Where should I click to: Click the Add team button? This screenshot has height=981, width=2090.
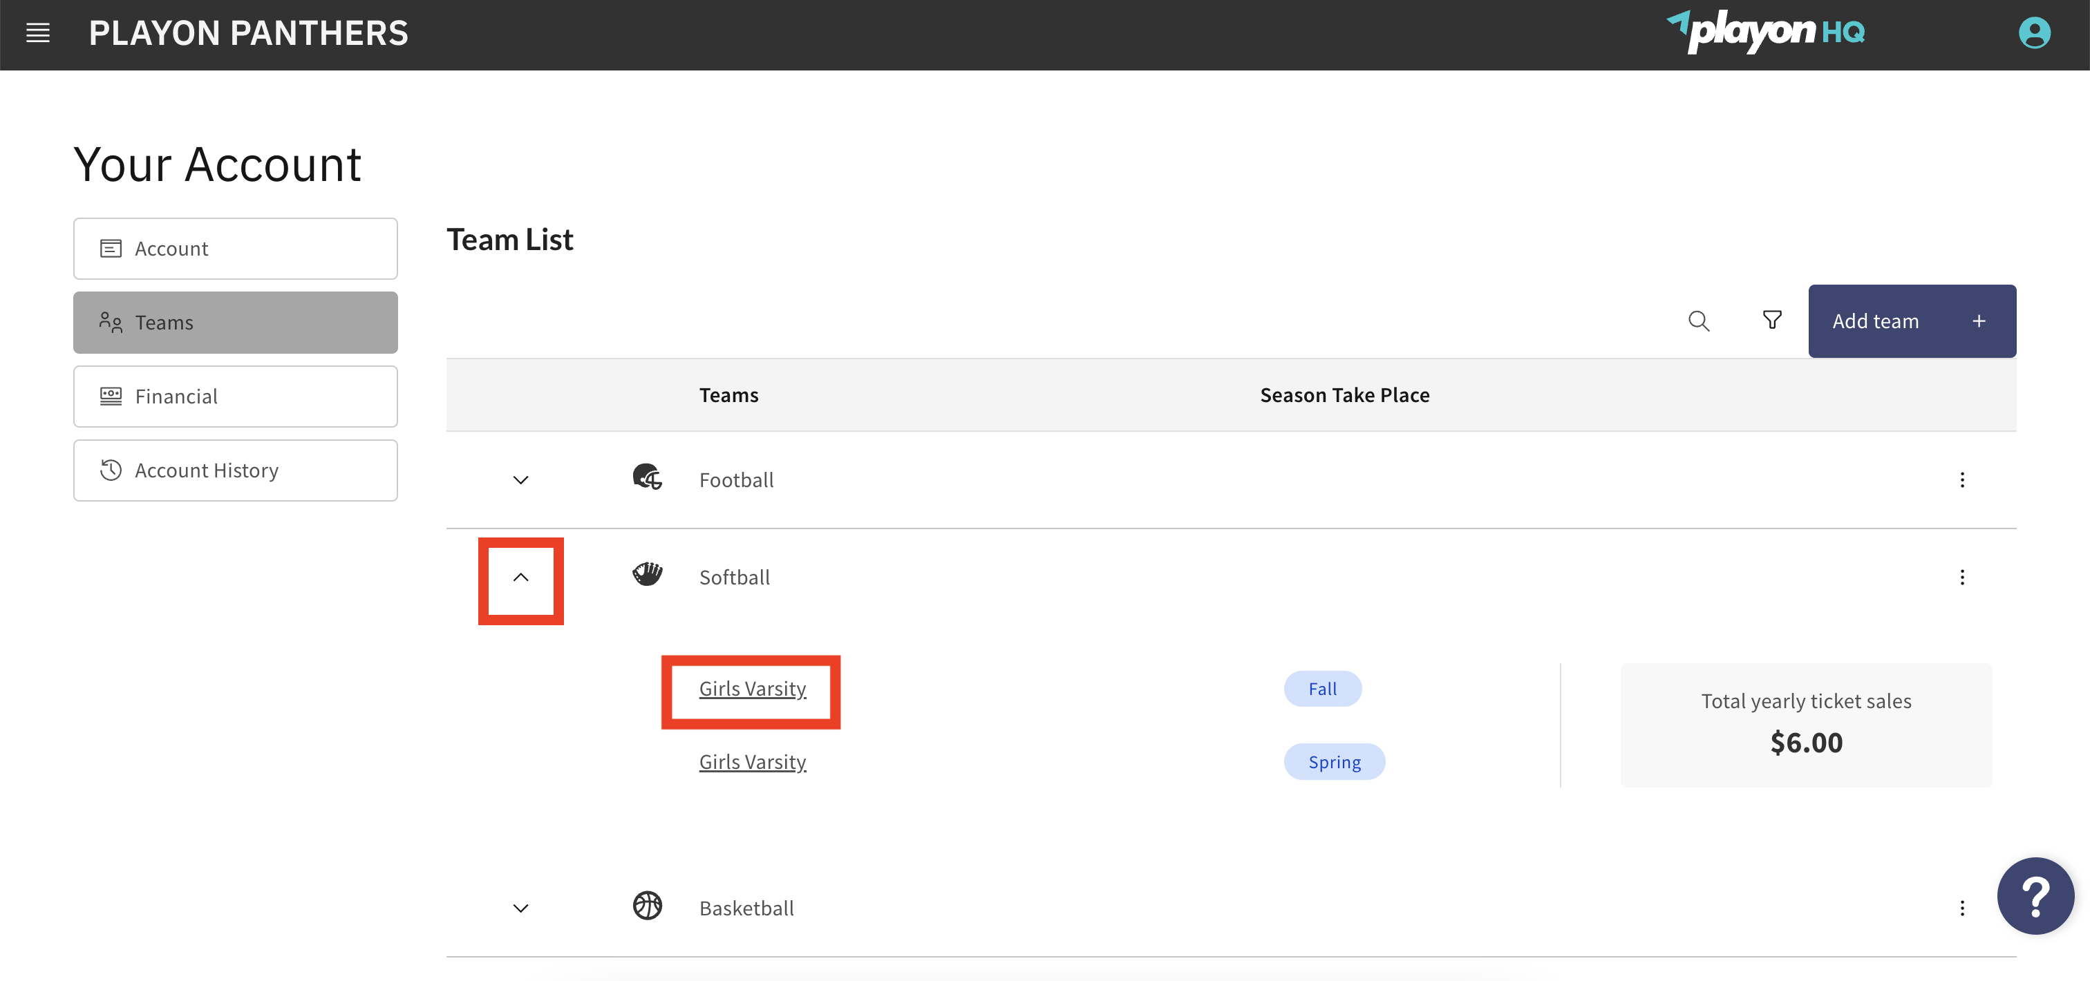click(1912, 321)
